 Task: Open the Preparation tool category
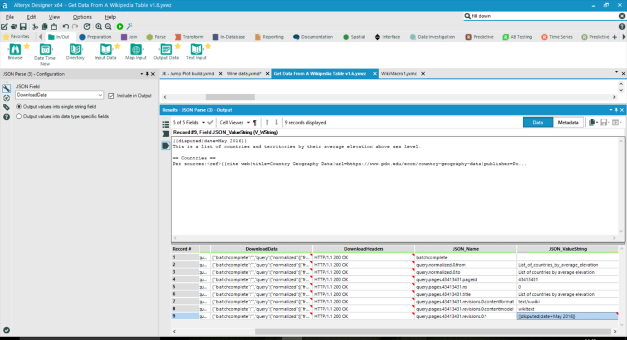tap(96, 37)
